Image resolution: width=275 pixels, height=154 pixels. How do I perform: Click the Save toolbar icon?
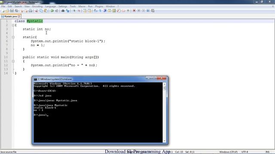coord(12,11)
